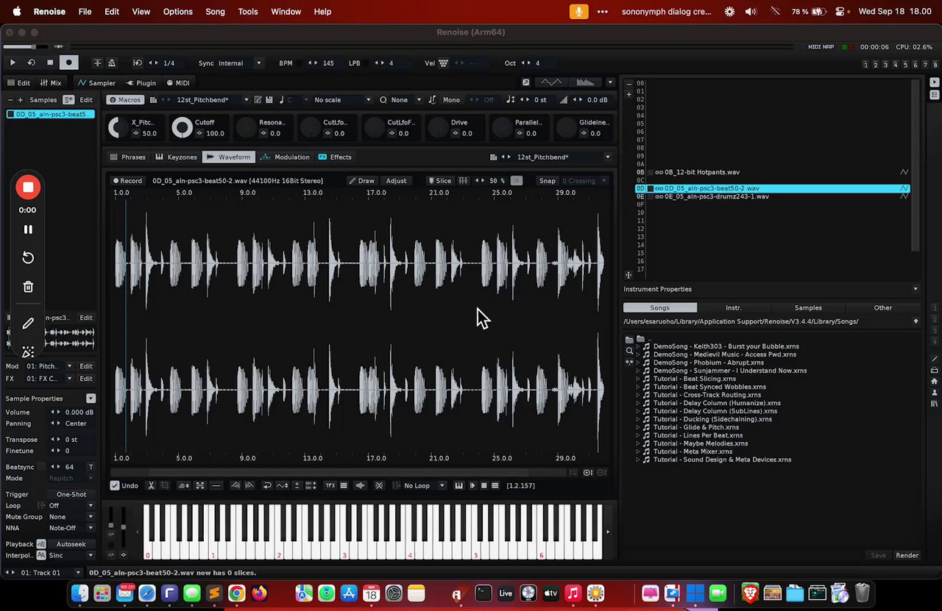942x611 pixels.
Task: Toggle the Beatsync checkbox
Action: [x=43, y=467]
